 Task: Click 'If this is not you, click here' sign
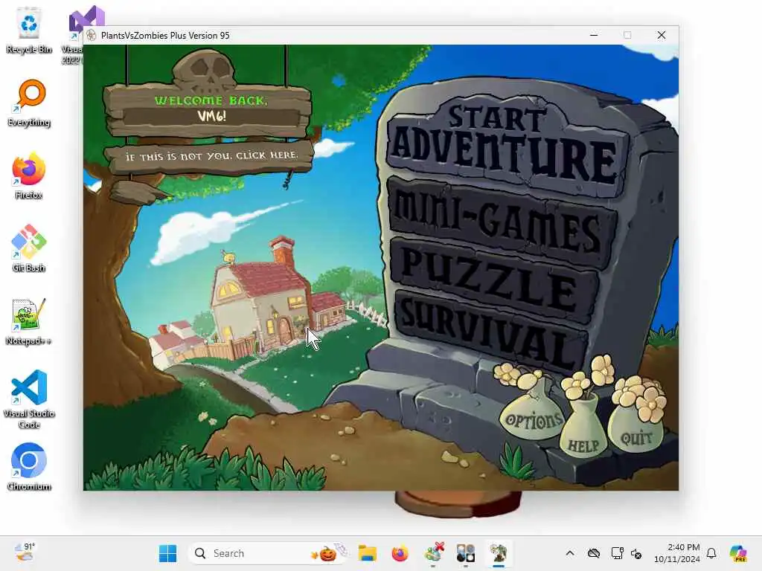click(x=211, y=156)
